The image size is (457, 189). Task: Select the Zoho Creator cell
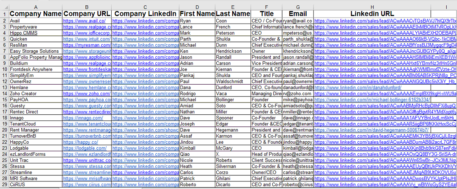[x=35, y=94]
